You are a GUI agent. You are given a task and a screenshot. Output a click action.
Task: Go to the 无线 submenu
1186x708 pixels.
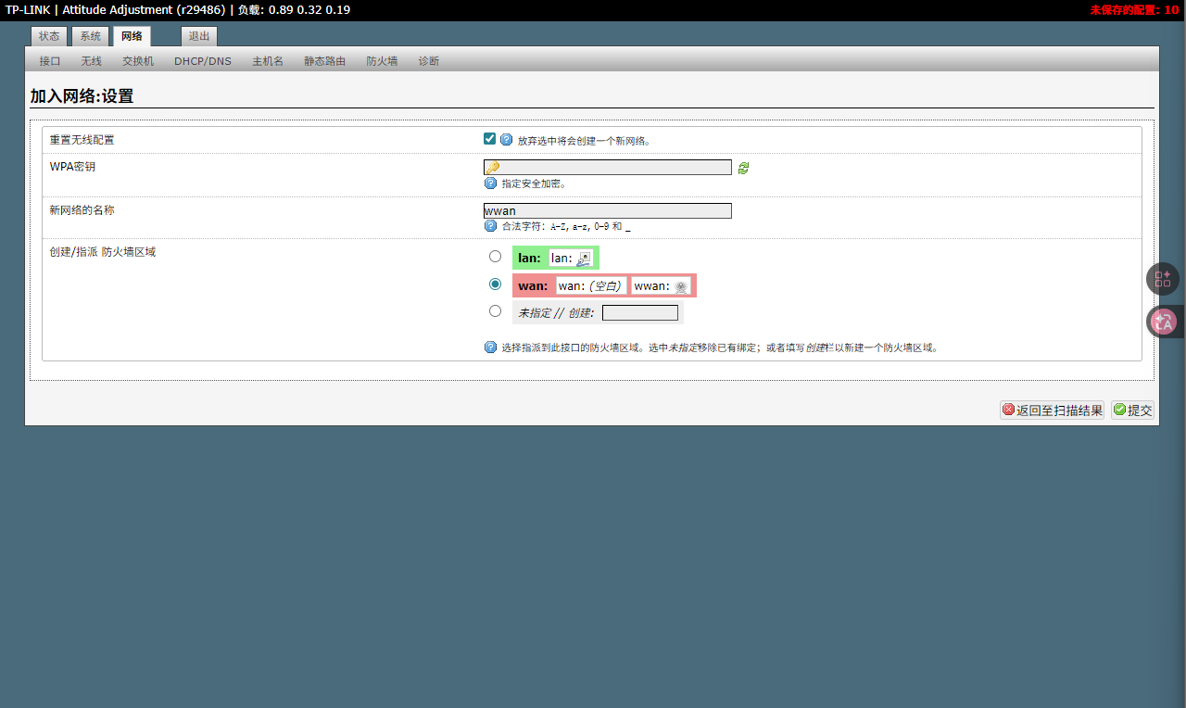(x=91, y=61)
